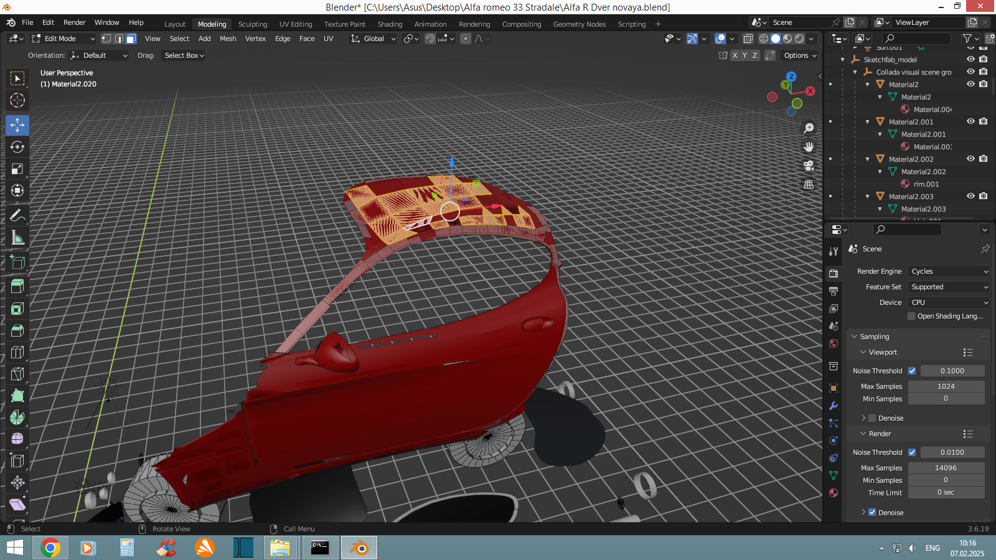
Task: Enable Open Shading Language checkbox
Action: pyautogui.click(x=911, y=316)
